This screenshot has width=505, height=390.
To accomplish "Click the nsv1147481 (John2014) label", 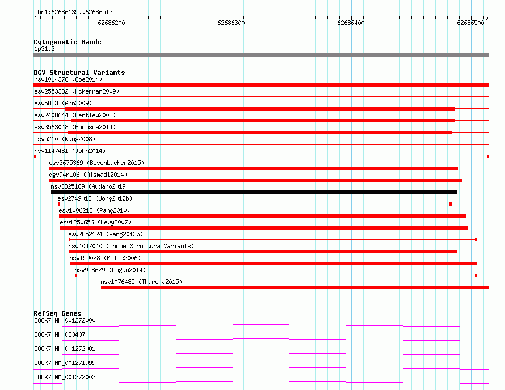I will 70,151.
